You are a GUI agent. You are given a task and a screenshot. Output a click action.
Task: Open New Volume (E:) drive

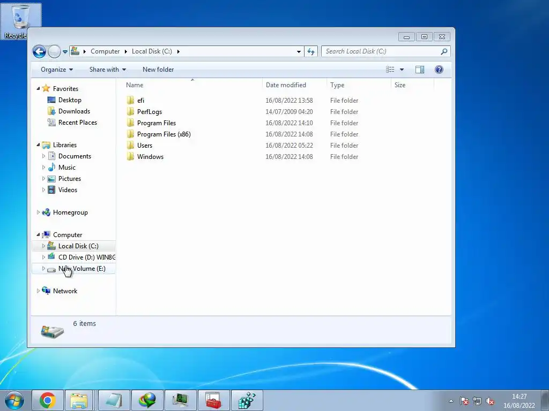[x=81, y=269]
